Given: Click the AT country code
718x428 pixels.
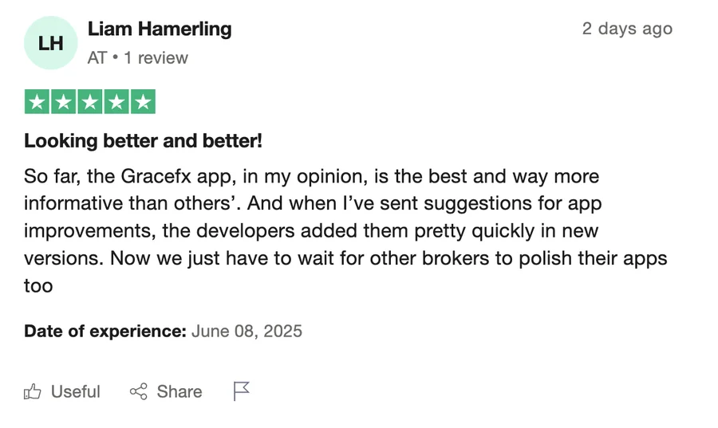Looking at the screenshot, I should pos(97,58).
